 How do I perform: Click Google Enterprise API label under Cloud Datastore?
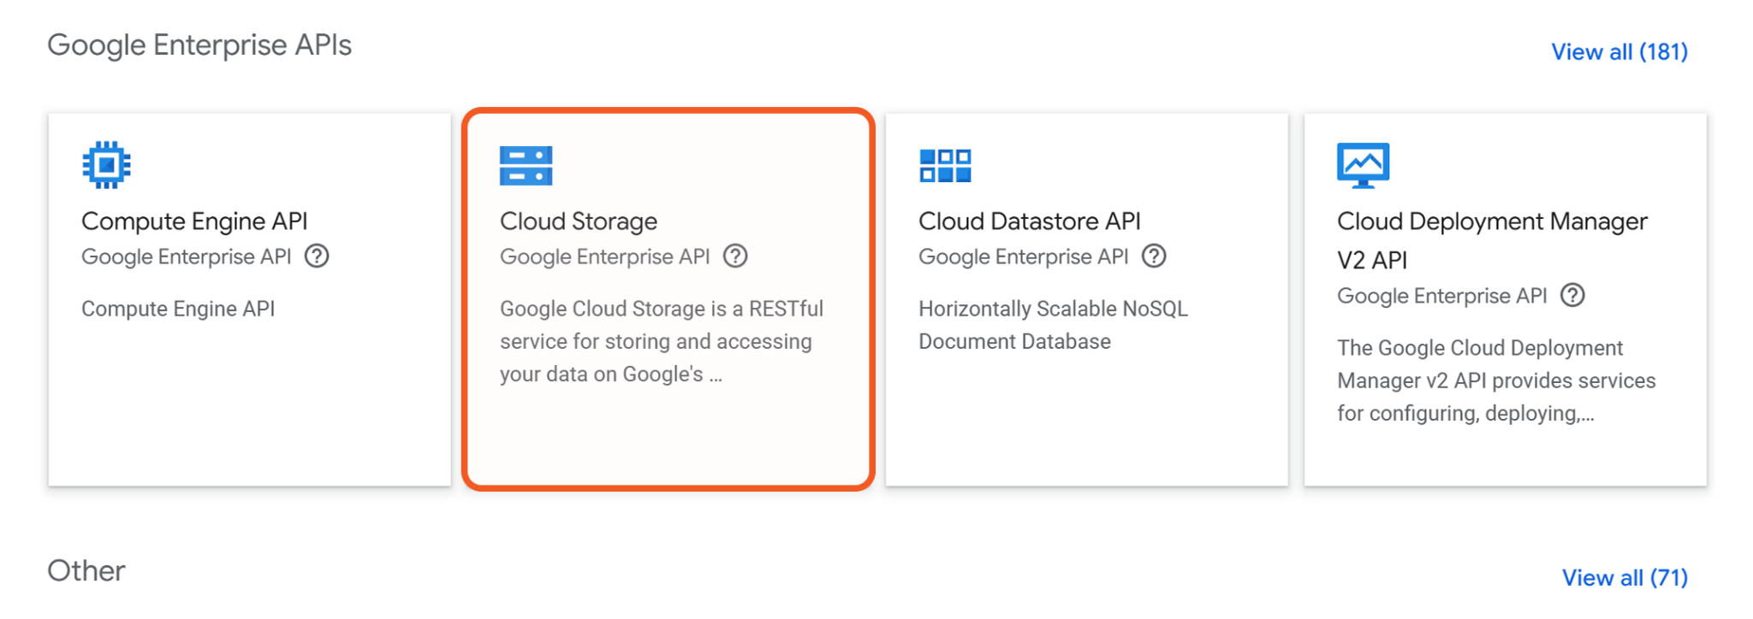pyautogui.click(x=1023, y=257)
